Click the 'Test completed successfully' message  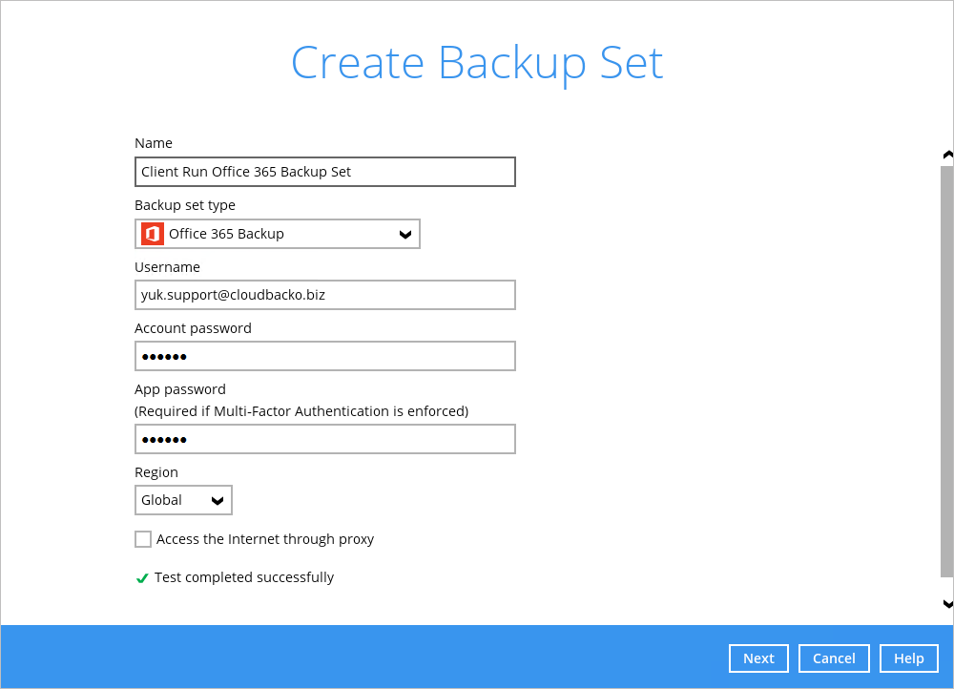(244, 577)
